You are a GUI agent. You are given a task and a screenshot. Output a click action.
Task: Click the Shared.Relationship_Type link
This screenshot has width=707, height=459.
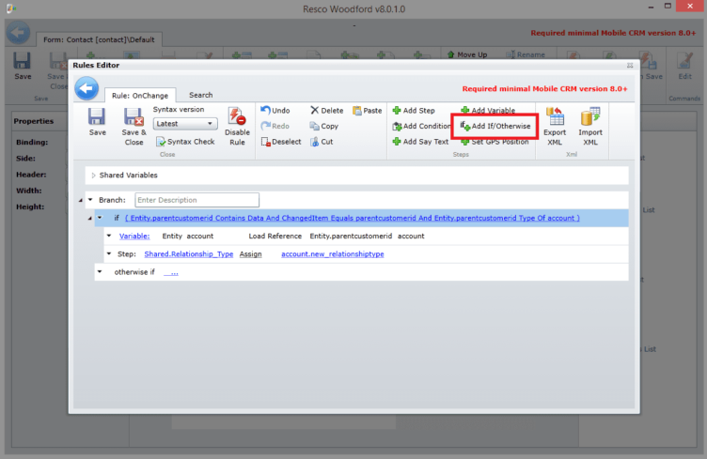click(x=188, y=254)
